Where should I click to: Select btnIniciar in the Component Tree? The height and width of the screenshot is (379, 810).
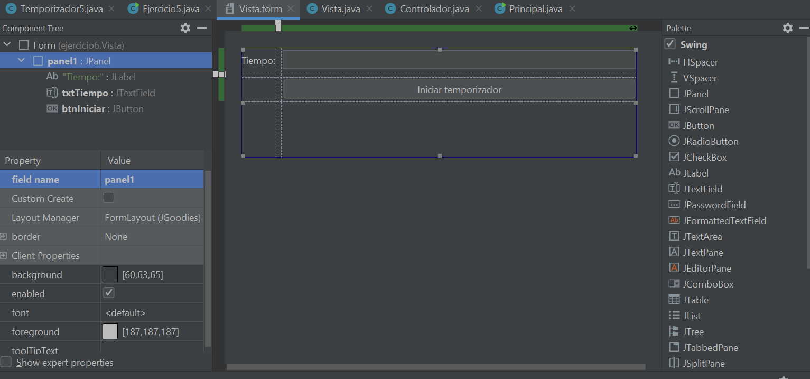tap(83, 109)
